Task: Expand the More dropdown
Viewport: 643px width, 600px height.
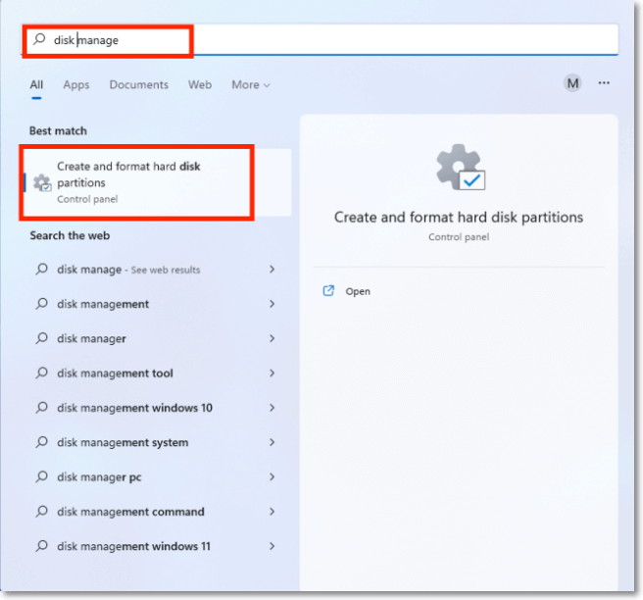Action: coord(251,85)
